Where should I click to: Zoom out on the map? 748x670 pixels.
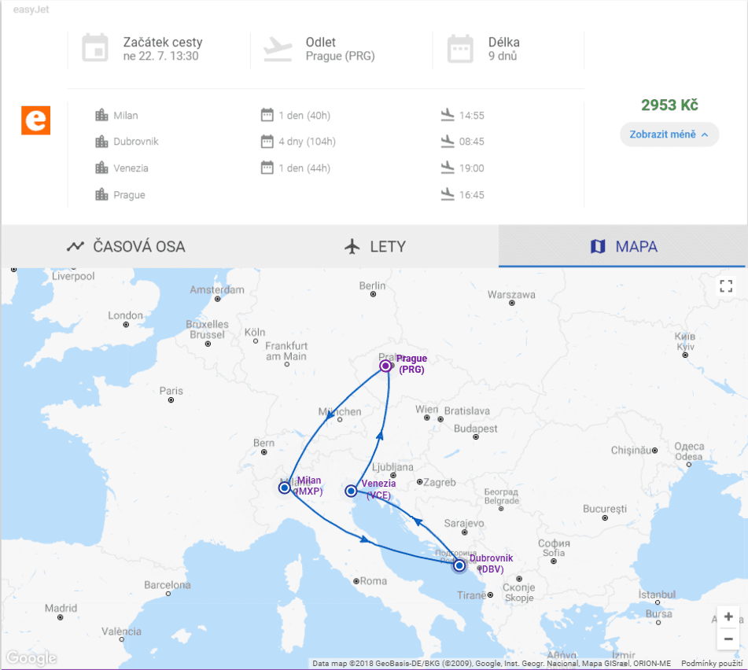(728, 639)
